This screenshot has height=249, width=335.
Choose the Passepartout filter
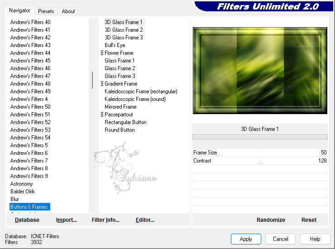click(x=119, y=115)
